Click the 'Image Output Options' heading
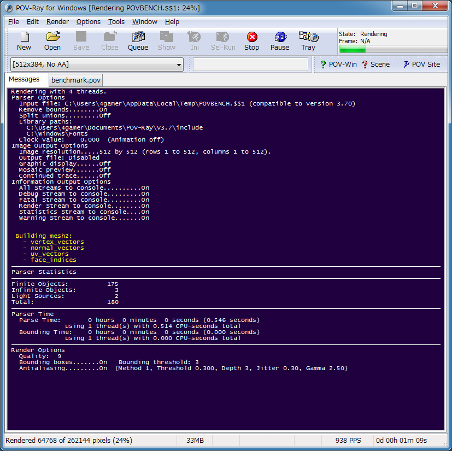This screenshot has width=452, height=451. 50,145
